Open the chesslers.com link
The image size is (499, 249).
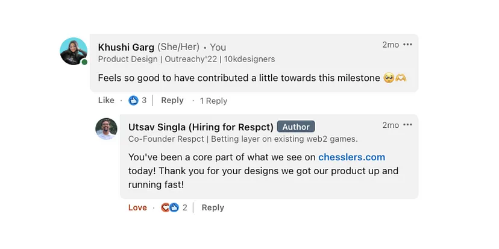(352, 157)
